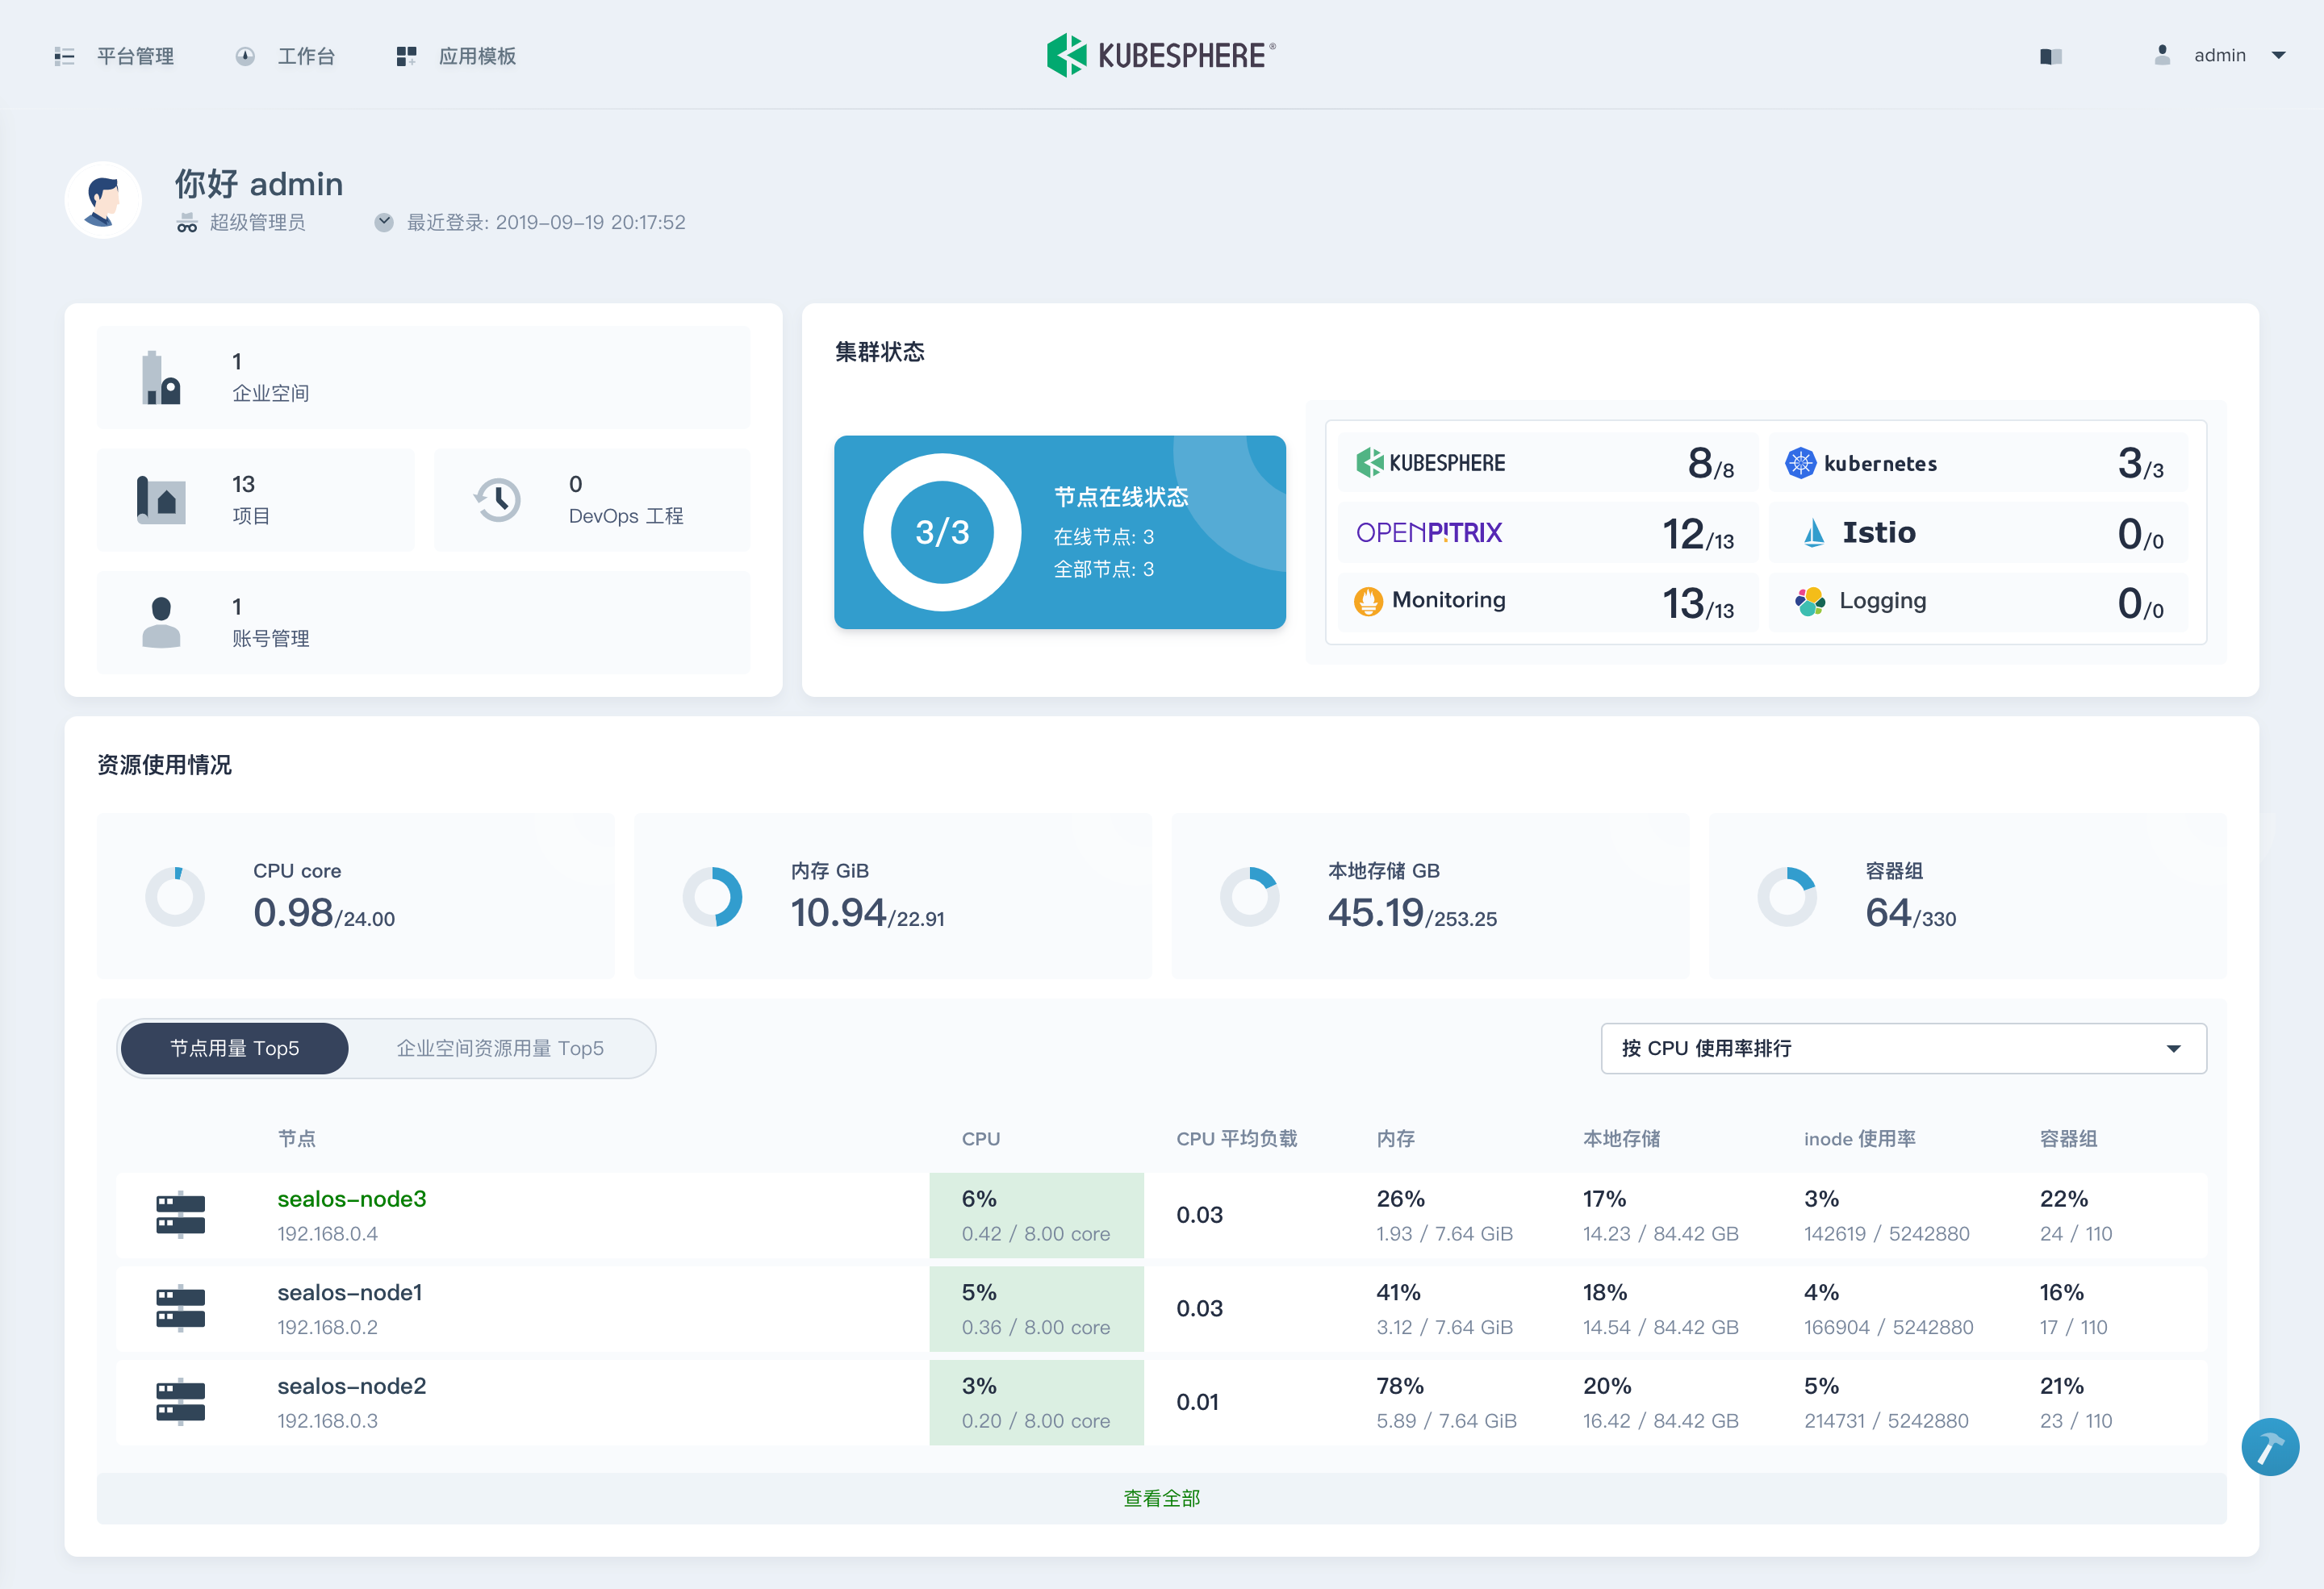Click the workspace building icon
Viewport: 2324px width, 1589px height.
160,377
